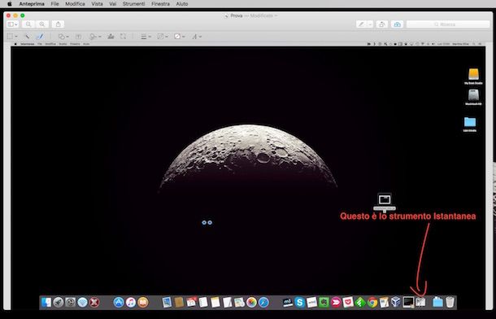Open the Vai menu
The height and width of the screenshot is (319, 496).
pyautogui.click(x=112, y=4)
